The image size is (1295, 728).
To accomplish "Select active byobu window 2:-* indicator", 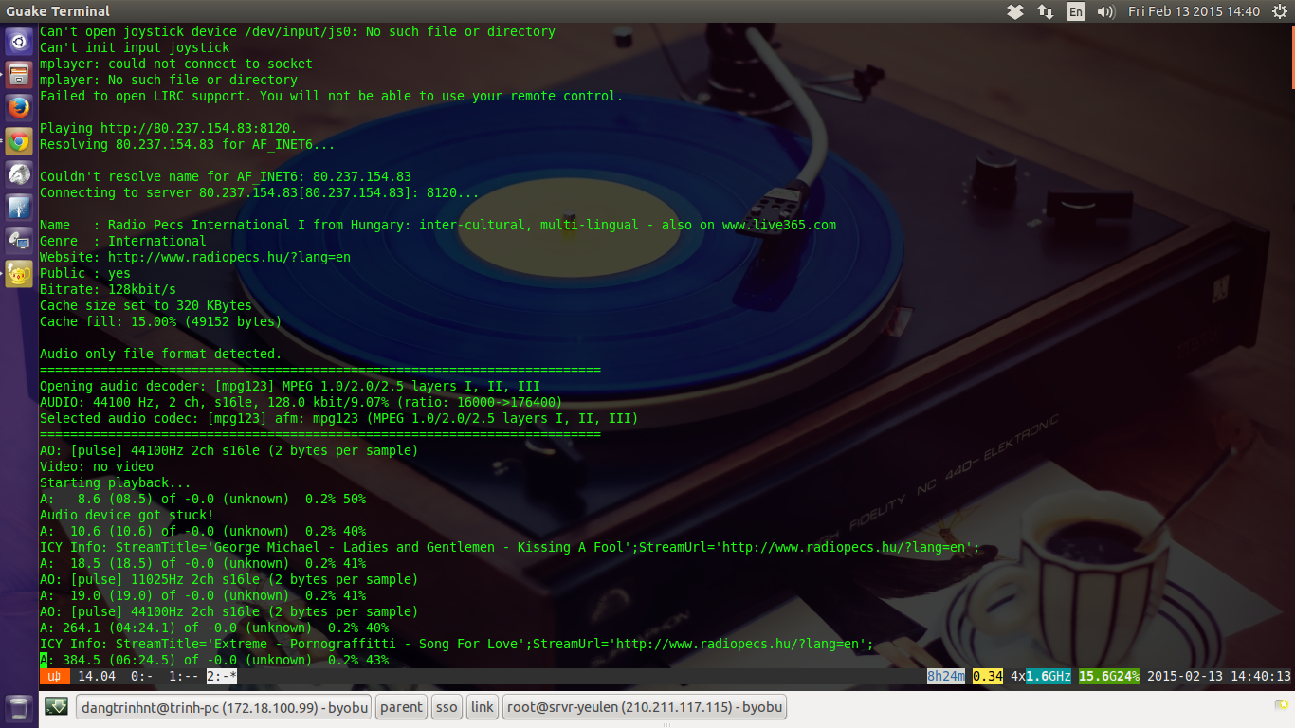I will pyautogui.click(x=222, y=676).
